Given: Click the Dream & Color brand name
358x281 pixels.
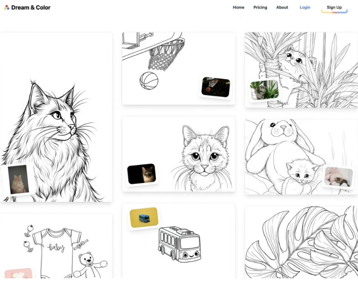Looking at the screenshot, I should click(31, 8).
